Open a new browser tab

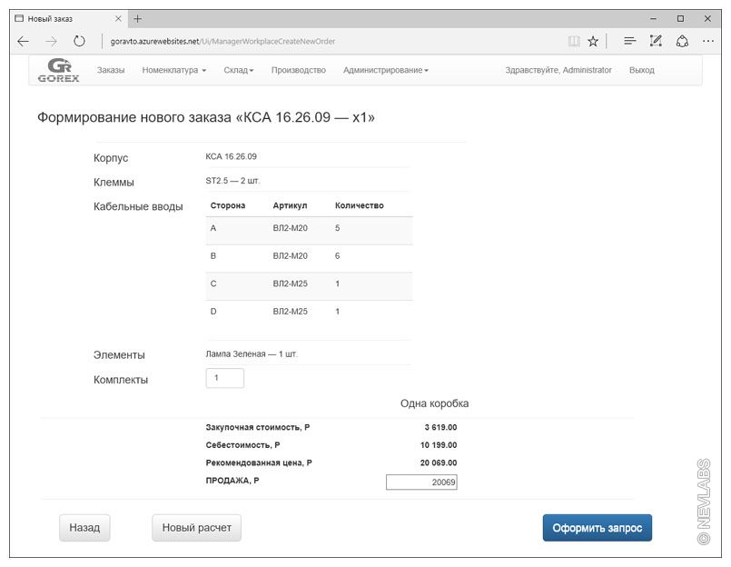138,18
